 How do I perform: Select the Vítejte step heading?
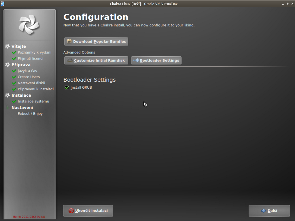[x=19, y=46]
